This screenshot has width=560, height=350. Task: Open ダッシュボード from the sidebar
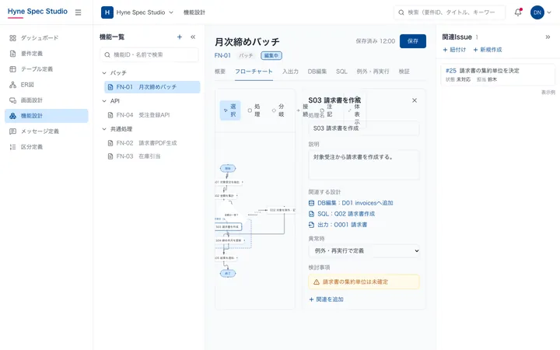tap(47, 38)
